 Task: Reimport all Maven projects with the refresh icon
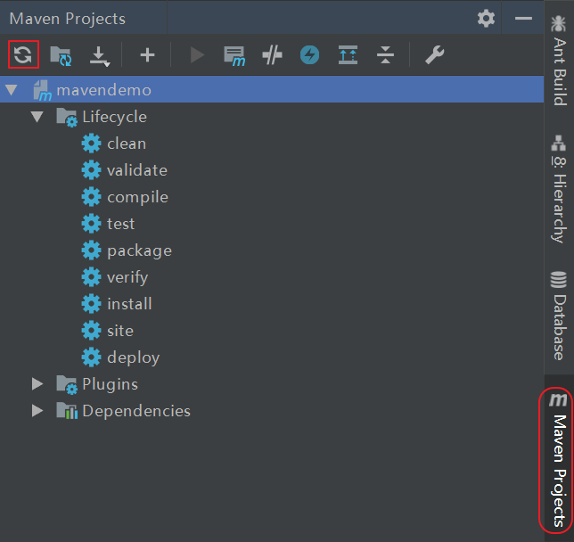coord(23,55)
